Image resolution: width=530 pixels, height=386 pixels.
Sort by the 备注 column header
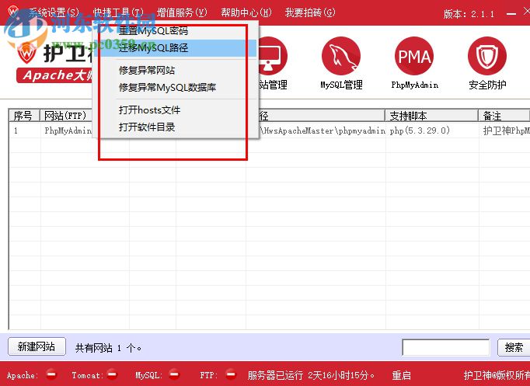504,116
